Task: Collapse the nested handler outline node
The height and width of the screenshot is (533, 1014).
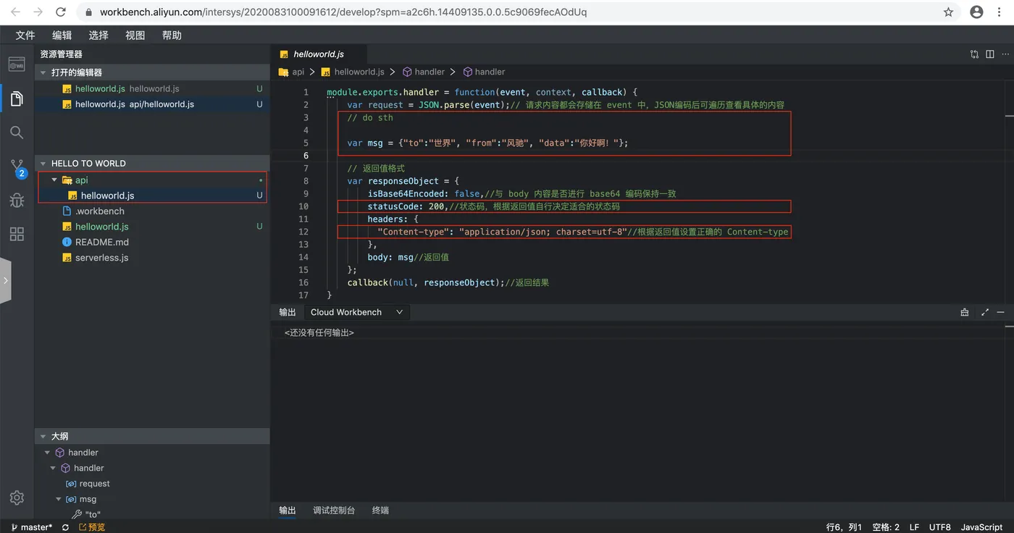Action: click(x=54, y=468)
